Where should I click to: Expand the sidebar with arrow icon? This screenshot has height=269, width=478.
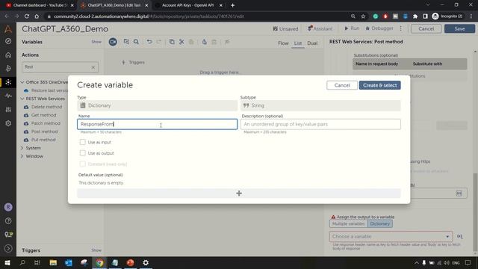point(8,248)
